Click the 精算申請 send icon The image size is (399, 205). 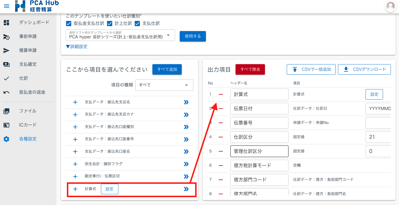6,51
